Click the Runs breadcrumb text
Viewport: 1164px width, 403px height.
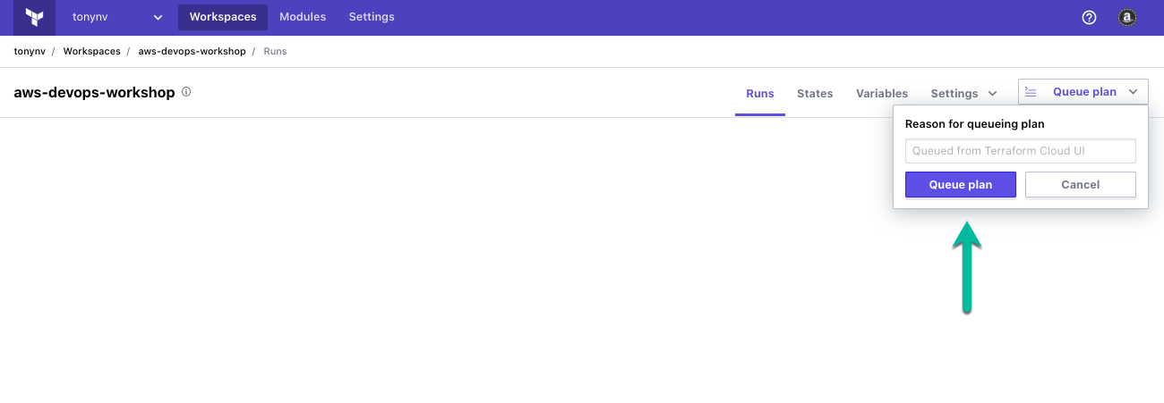pyautogui.click(x=275, y=51)
